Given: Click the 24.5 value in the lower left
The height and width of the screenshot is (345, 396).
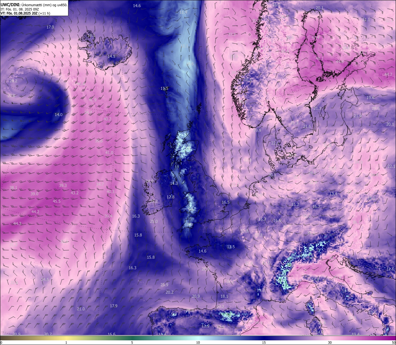Looking at the screenshot, I should click(x=45, y=280).
